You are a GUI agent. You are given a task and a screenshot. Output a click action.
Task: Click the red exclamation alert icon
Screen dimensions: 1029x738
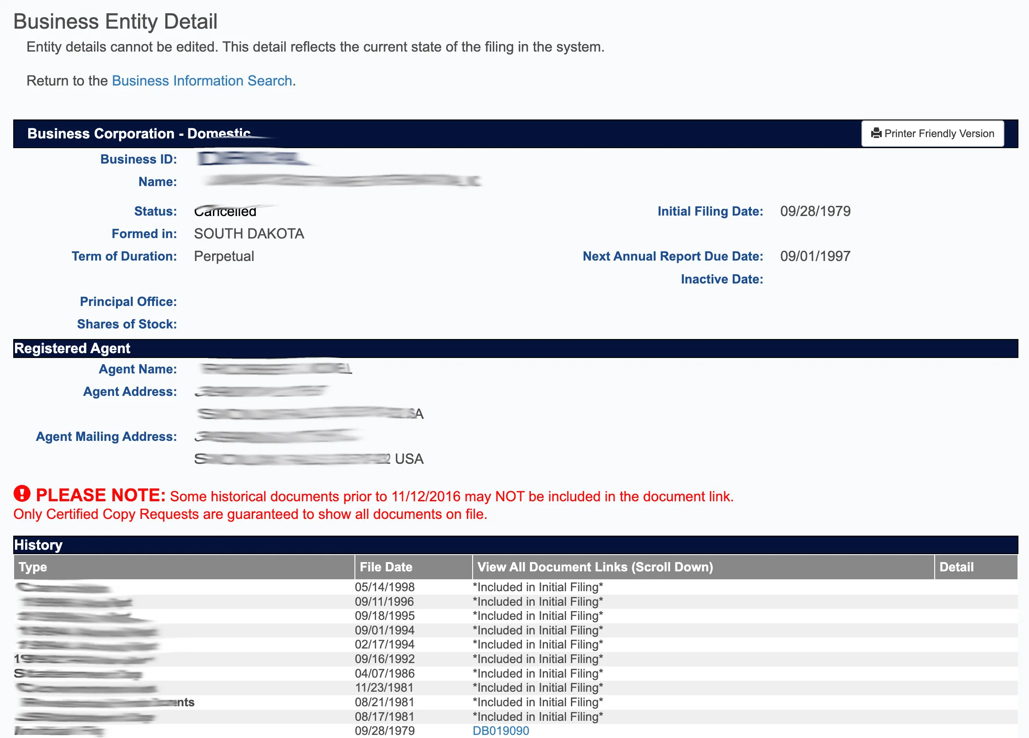point(22,493)
